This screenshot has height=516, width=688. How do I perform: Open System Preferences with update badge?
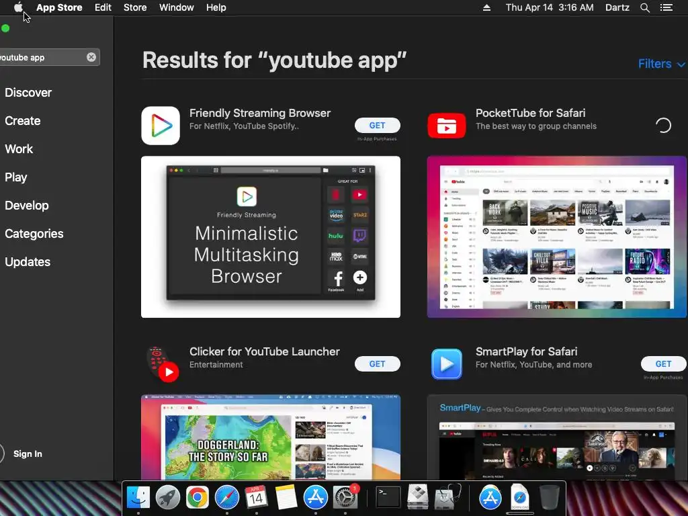(345, 498)
